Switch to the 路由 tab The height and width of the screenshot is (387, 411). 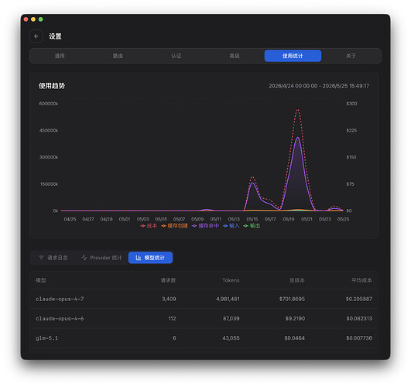coord(118,56)
